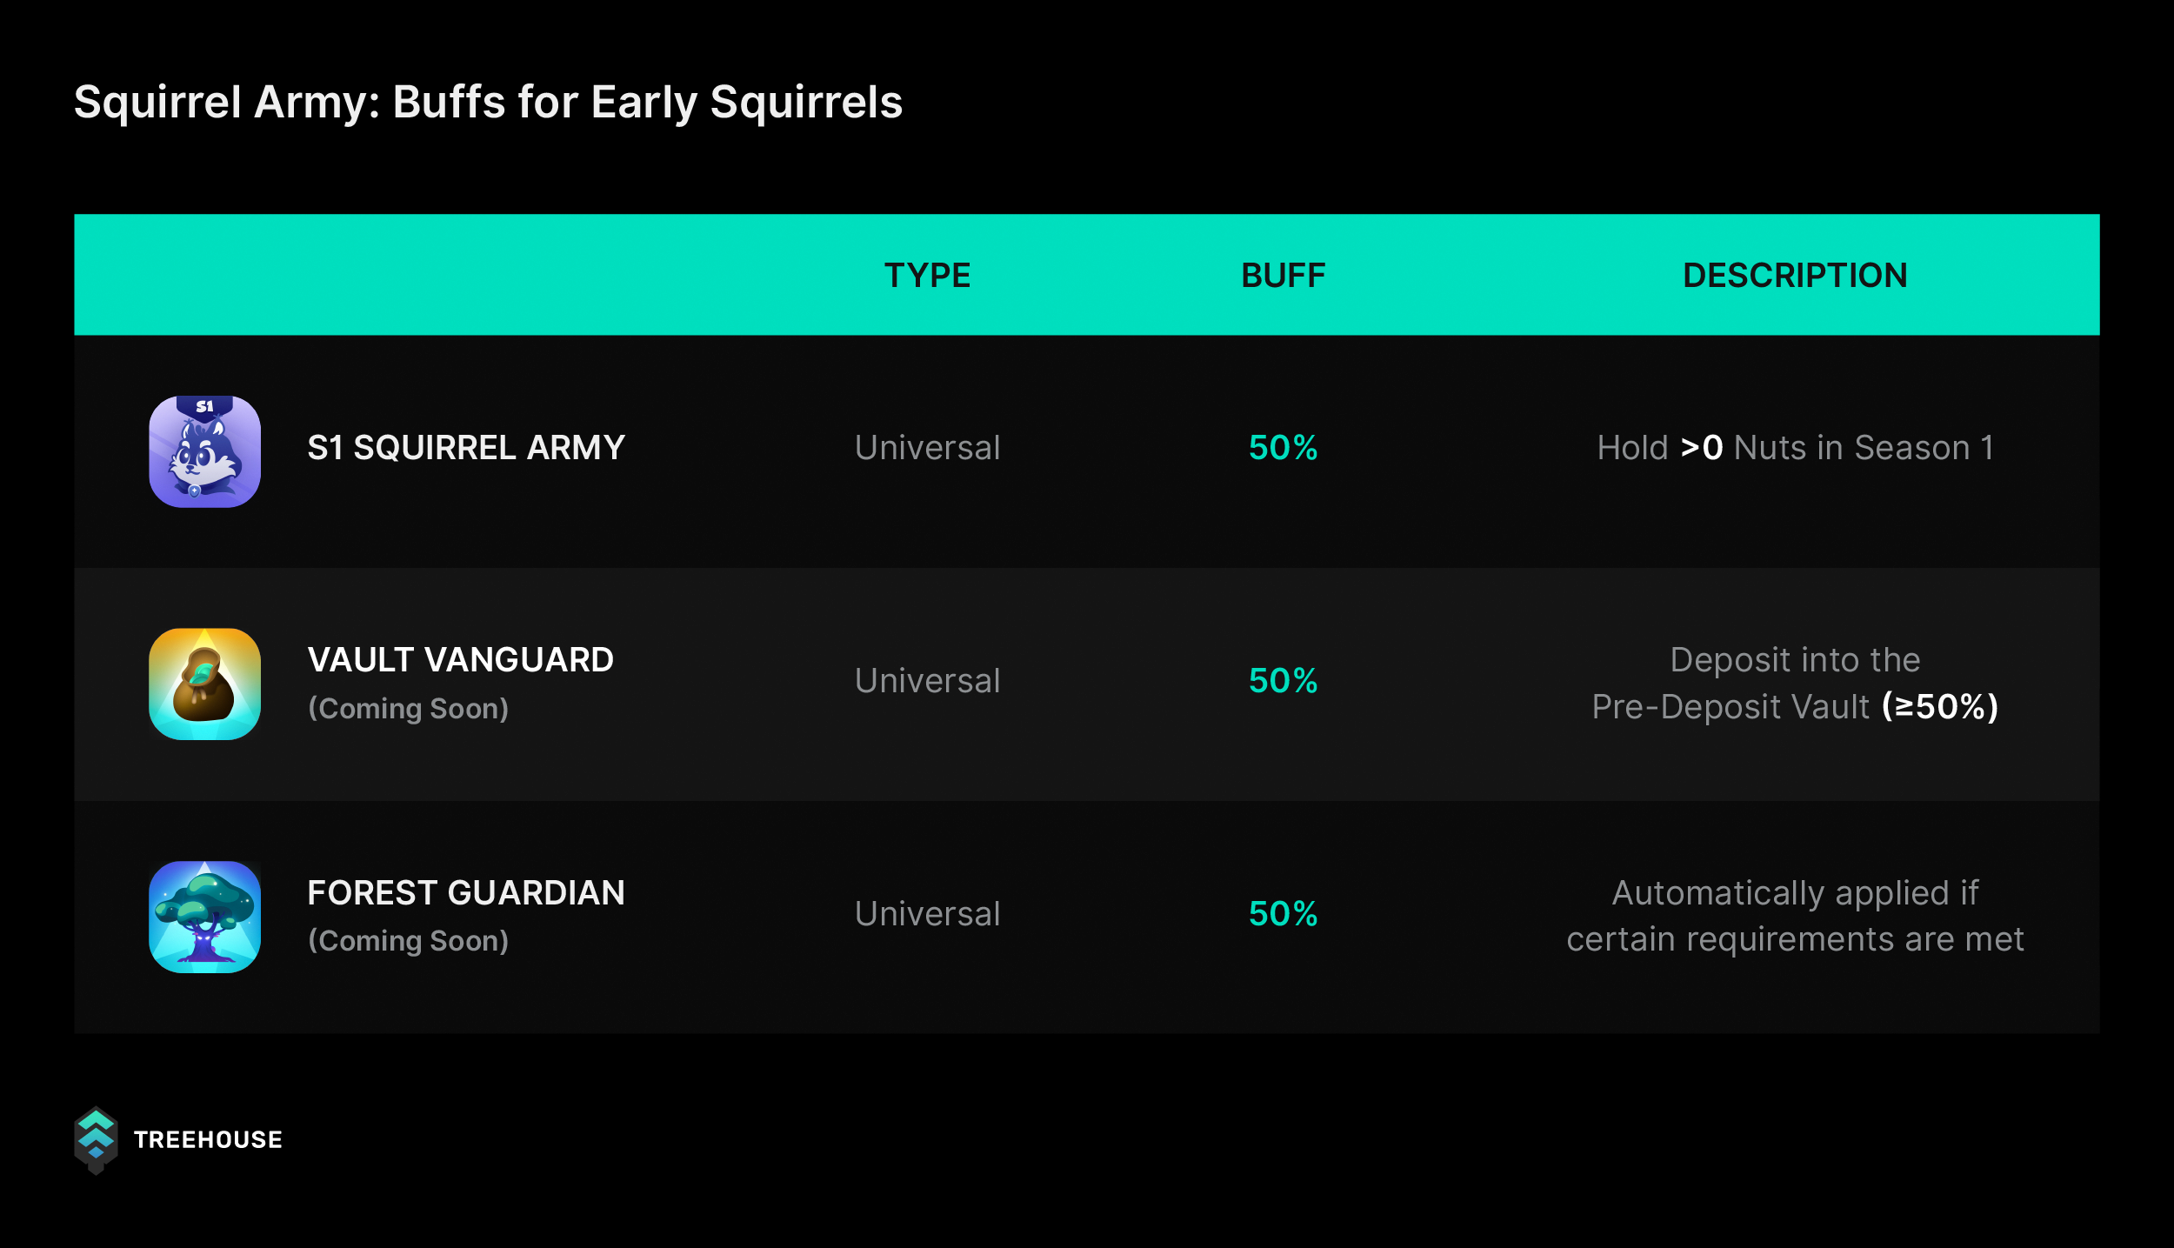Click the Forest Guardian tree icon
The image size is (2174, 1248).
(x=204, y=917)
